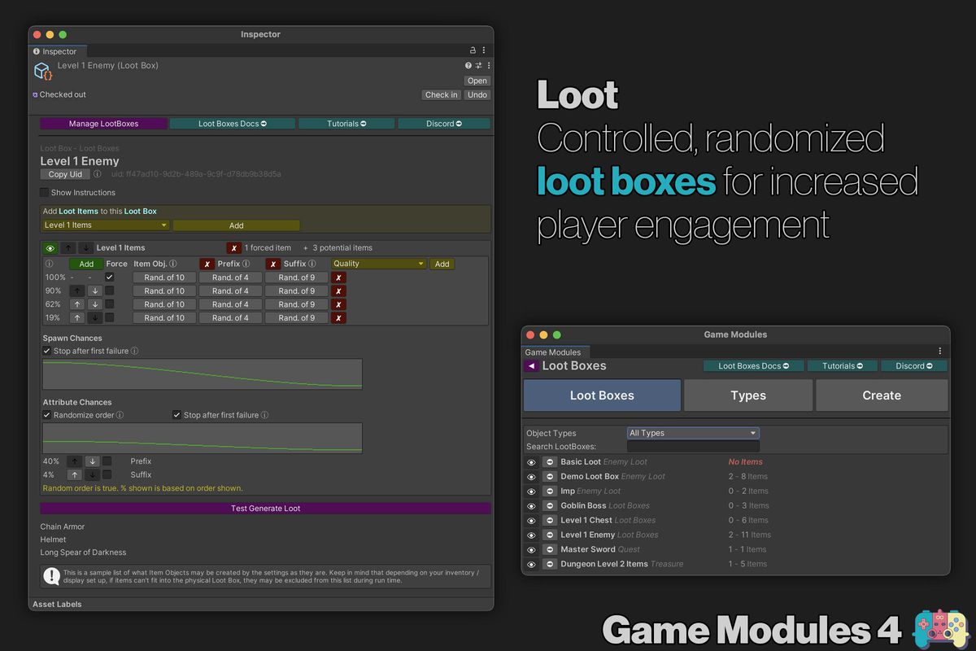Open the Quality attribute dropdown
Screen dimensions: 976x651
tap(378, 264)
